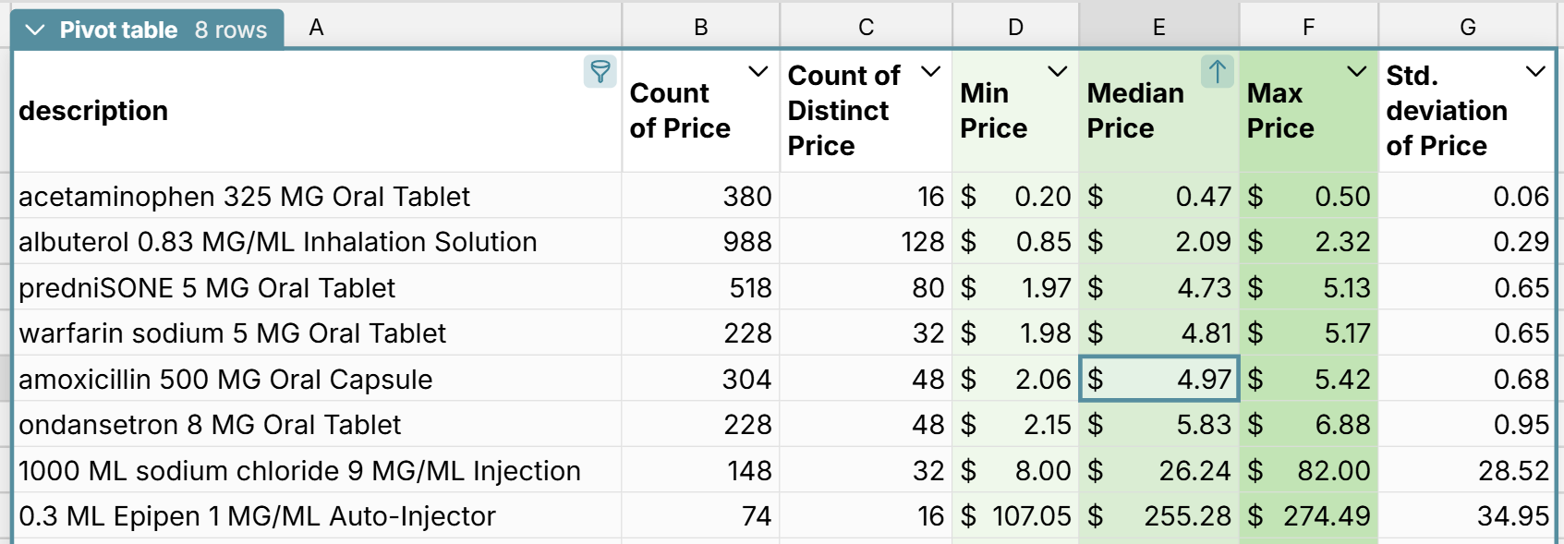The width and height of the screenshot is (1564, 544).
Task: Expand the Min Price column menu
Action: 1057,71
